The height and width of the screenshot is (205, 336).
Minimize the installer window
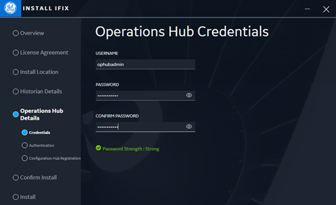point(307,9)
